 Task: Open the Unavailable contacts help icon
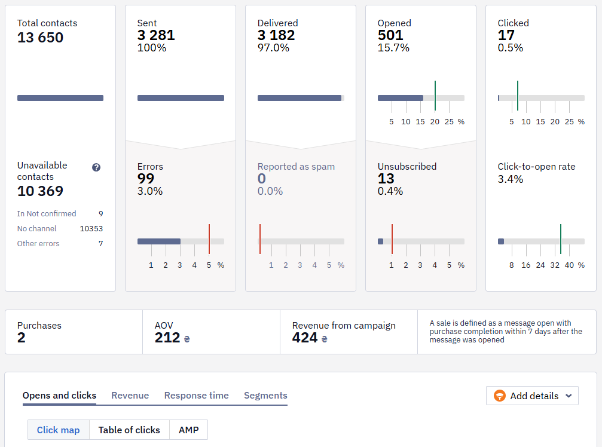96,167
